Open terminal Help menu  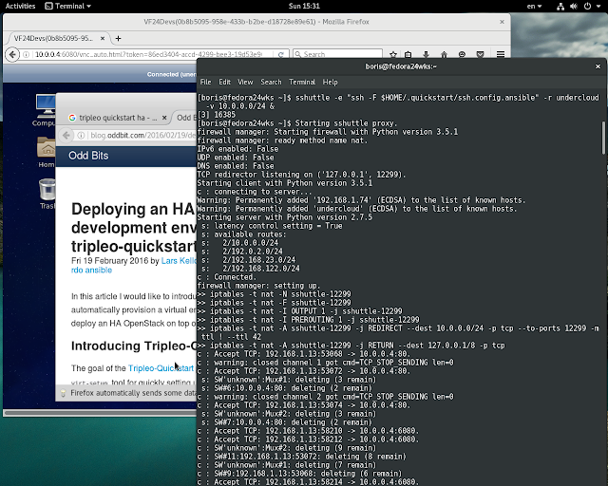click(x=331, y=83)
